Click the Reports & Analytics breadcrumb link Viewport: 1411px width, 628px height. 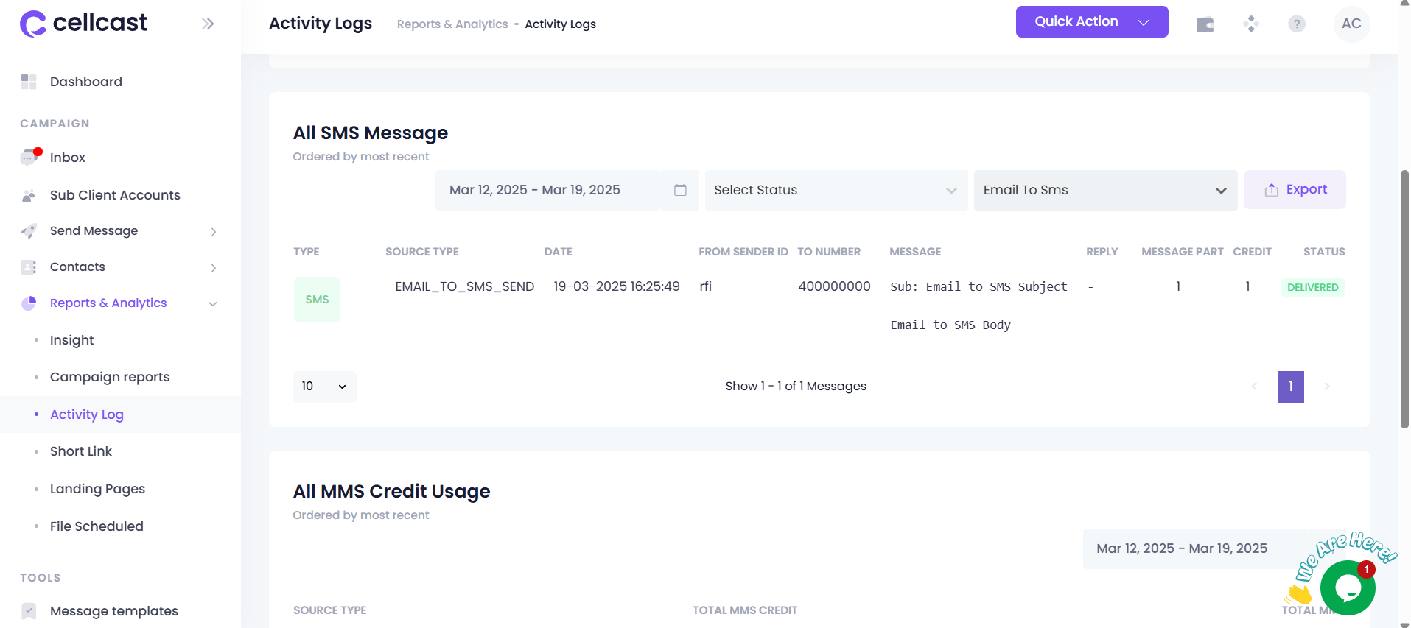[452, 24]
